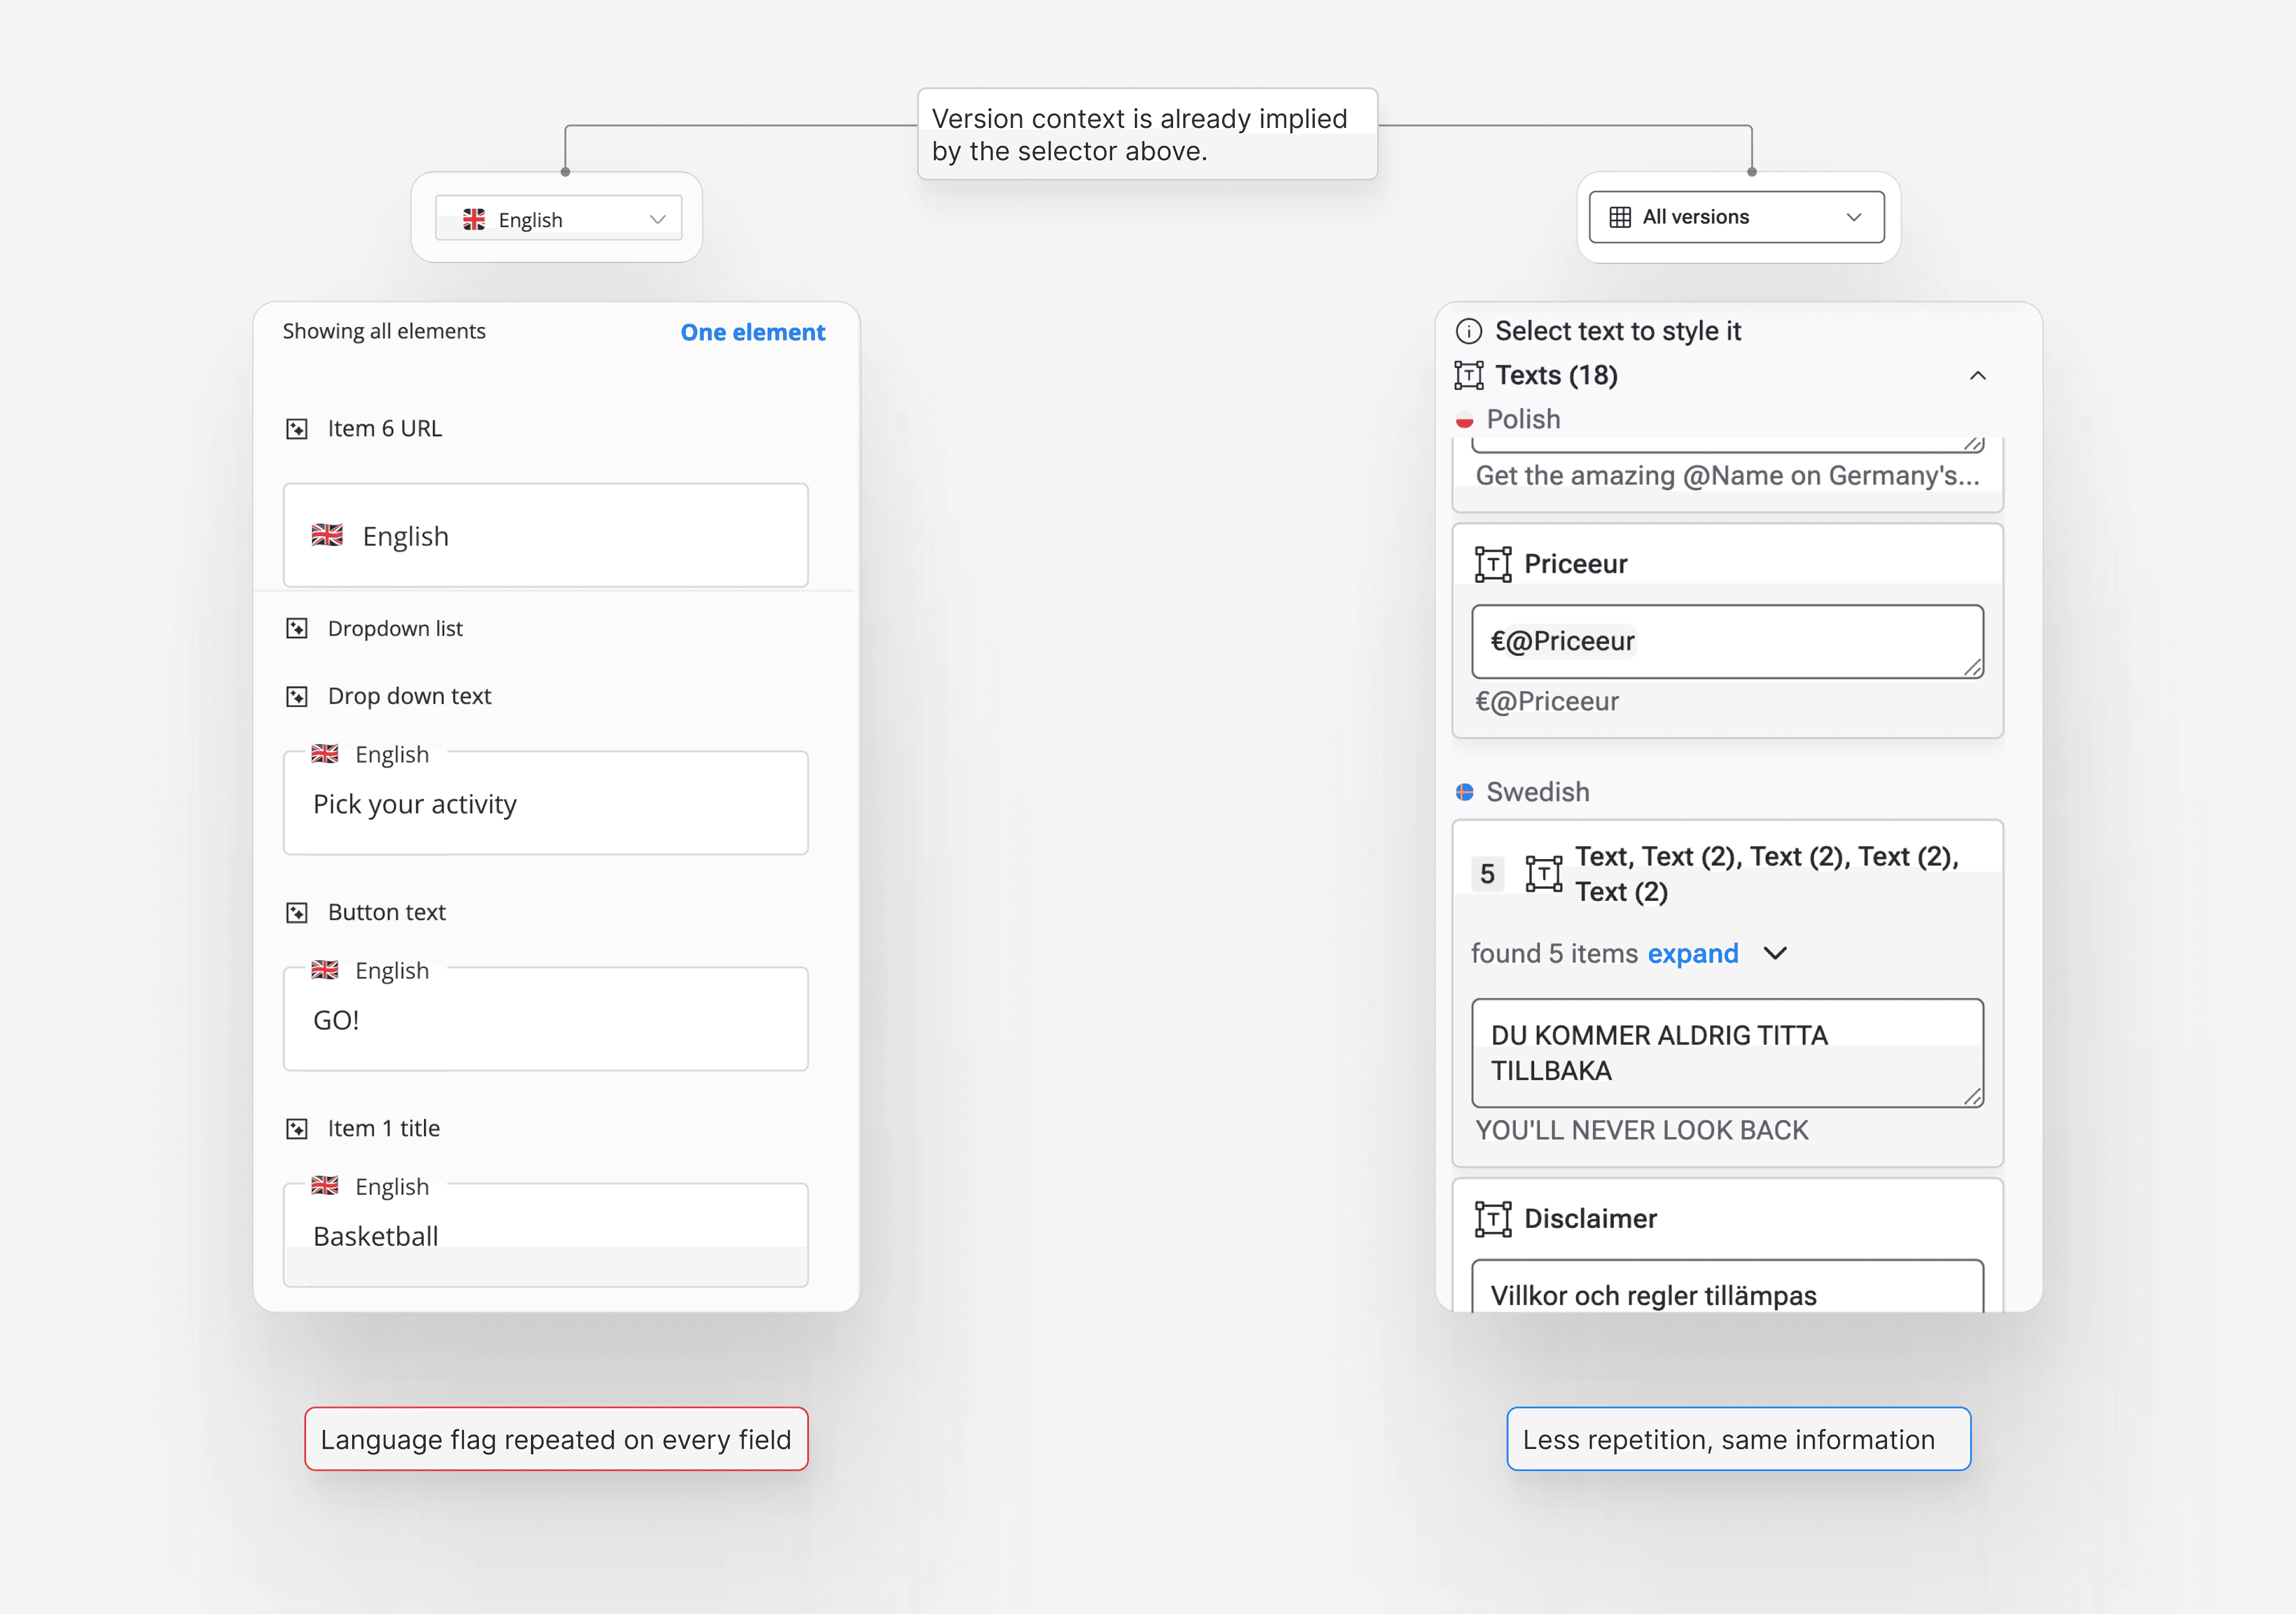Open the All versions dropdown
Image resolution: width=2296 pixels, height=1614 pixels.
click(x=1736, y=217)
